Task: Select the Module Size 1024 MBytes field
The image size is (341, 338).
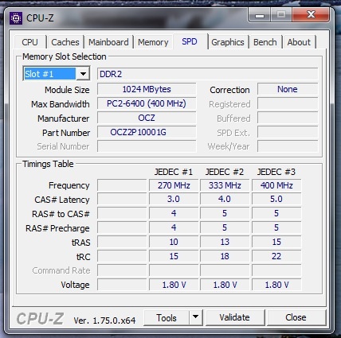Action: 147,89
